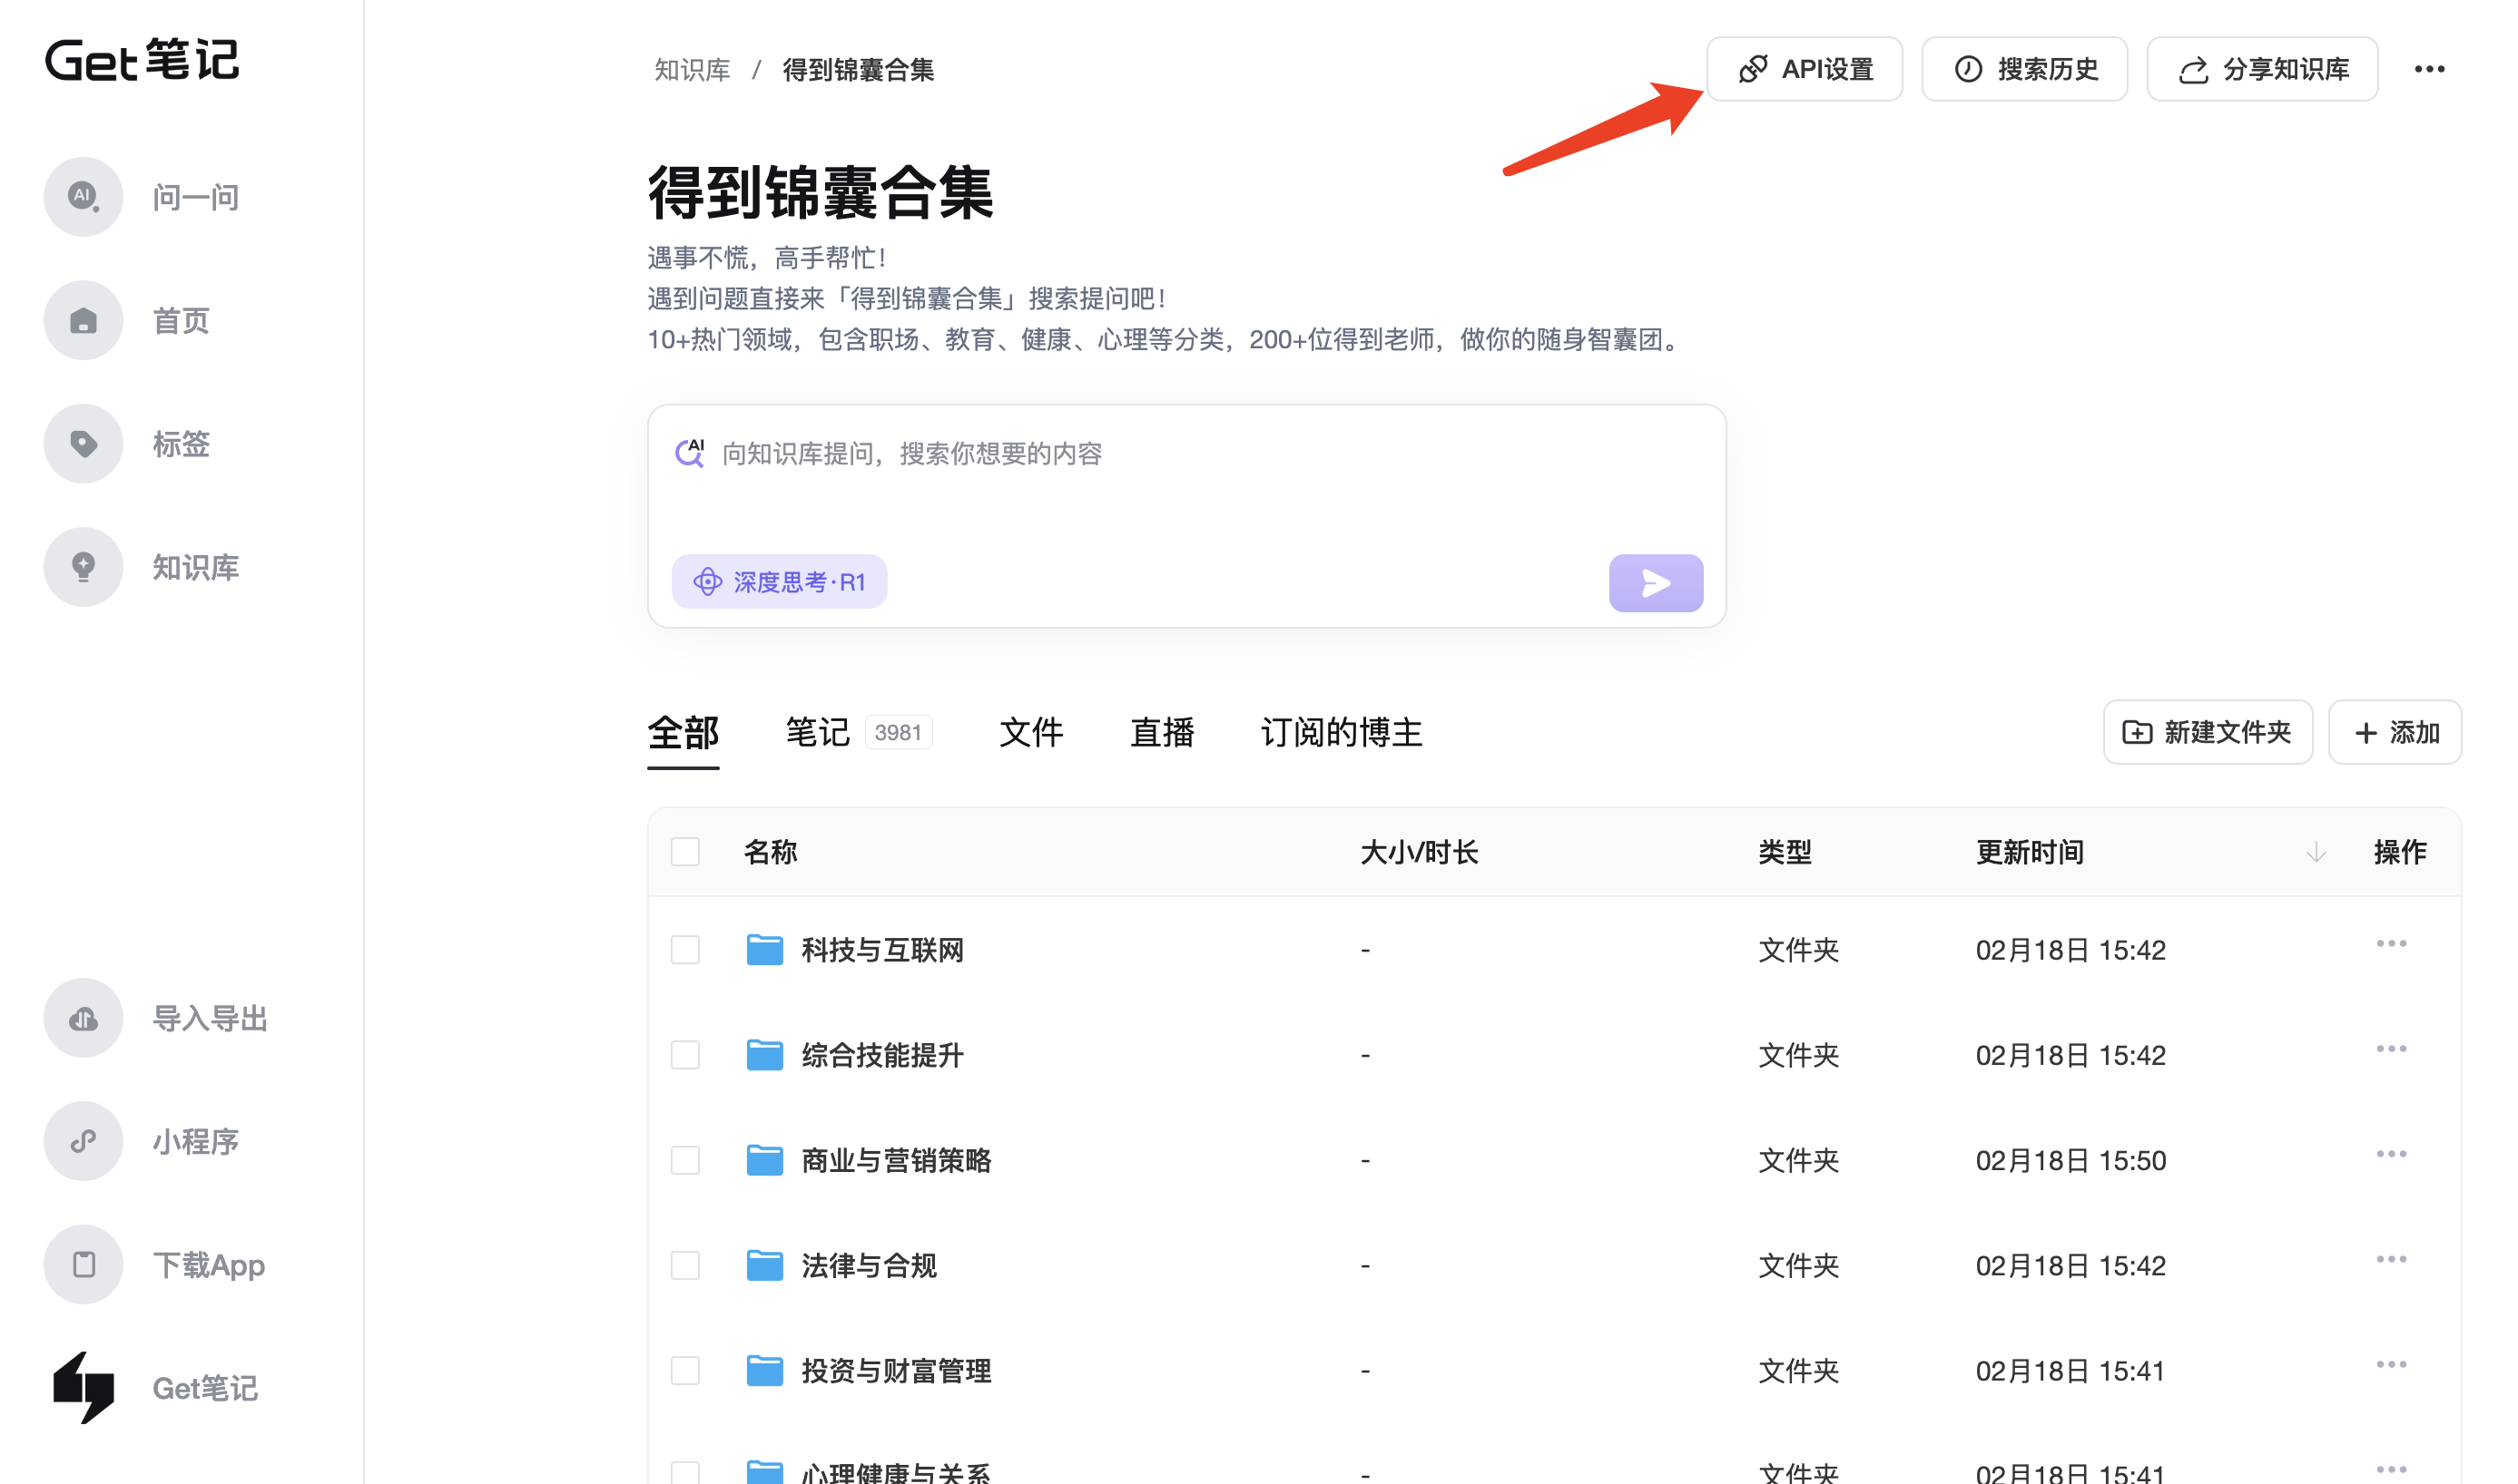The image size is (2518, 1484).
Task: Send the question with the purple arrow button
Action: 1656,583
